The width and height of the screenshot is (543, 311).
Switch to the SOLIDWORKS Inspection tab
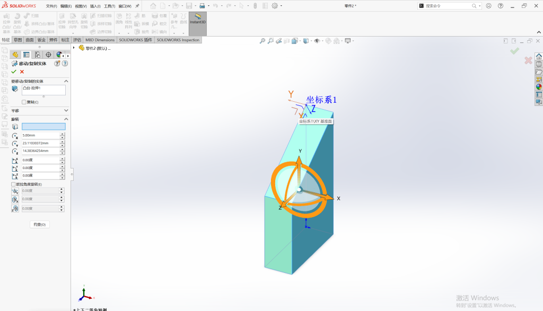178,40
